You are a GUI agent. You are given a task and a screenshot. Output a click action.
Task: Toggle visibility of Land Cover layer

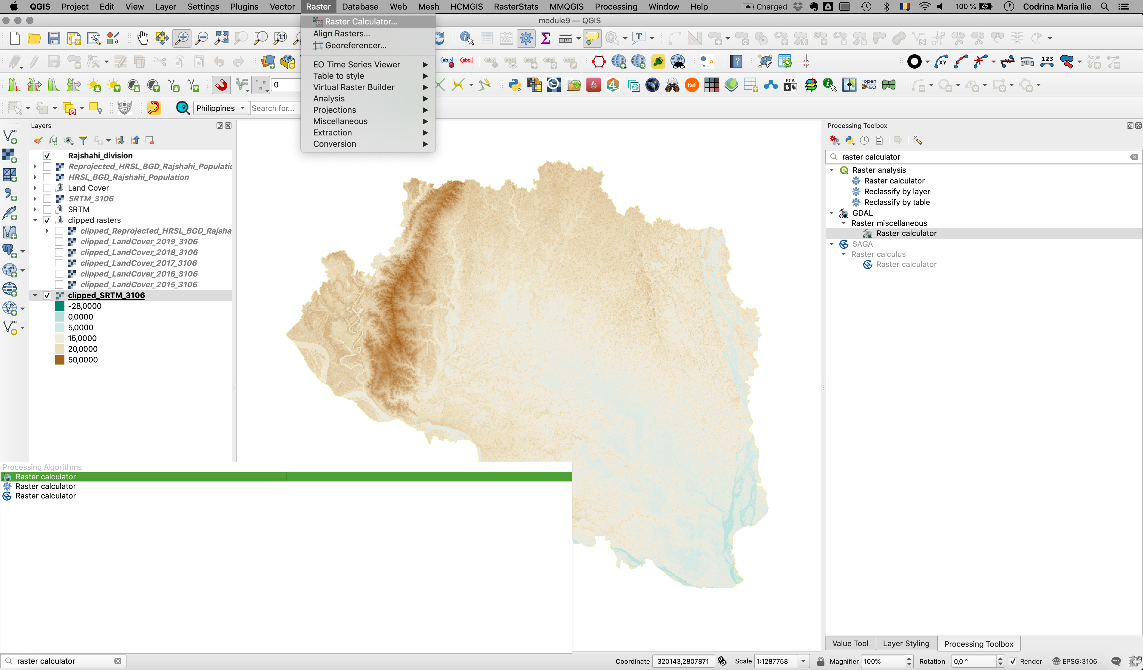[47, 187]
